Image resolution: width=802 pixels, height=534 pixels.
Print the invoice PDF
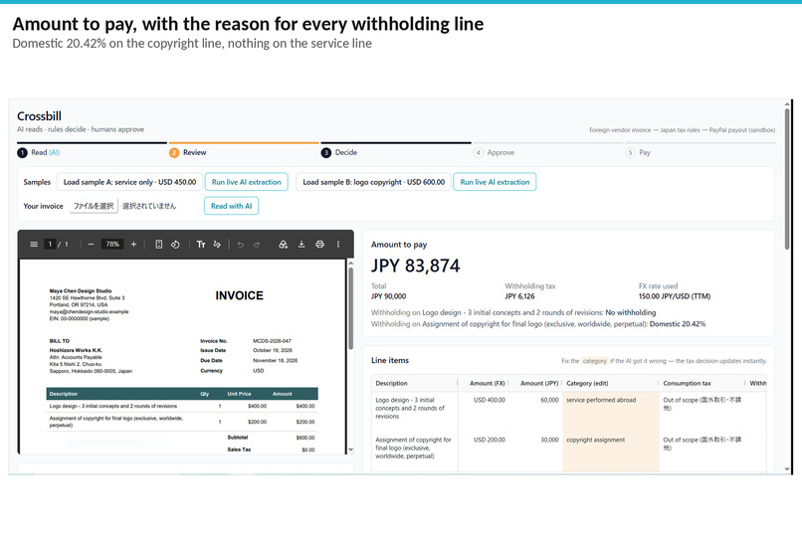pos(319,245)
